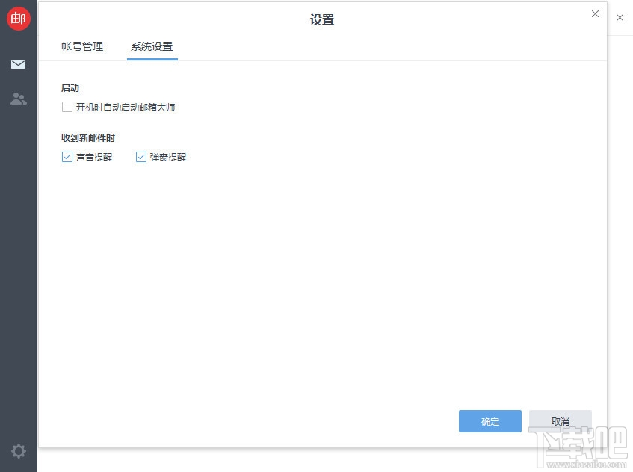
Task: Click the Settings gear at sidebar bottom
Action: (18, 451)
